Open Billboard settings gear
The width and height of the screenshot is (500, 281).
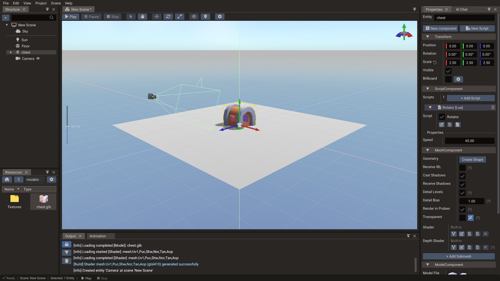click(x=458, y=79)
